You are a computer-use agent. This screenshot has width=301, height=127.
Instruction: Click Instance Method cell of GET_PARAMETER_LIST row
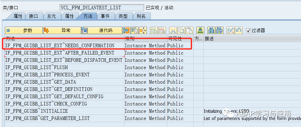pyautogui.click(x=145, y=119)
